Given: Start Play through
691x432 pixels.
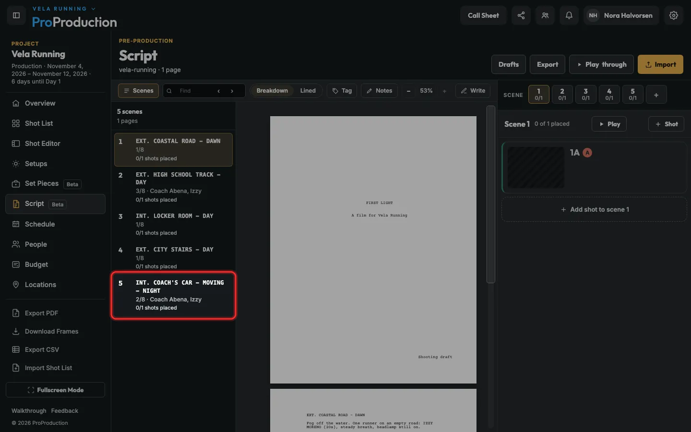Looking at the screenshot, I should pos(601,64).
